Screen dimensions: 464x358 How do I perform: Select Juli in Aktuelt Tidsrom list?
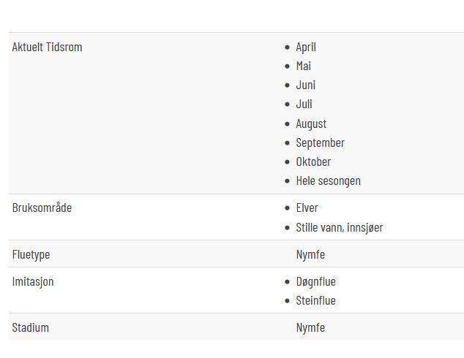pos(304,104)
